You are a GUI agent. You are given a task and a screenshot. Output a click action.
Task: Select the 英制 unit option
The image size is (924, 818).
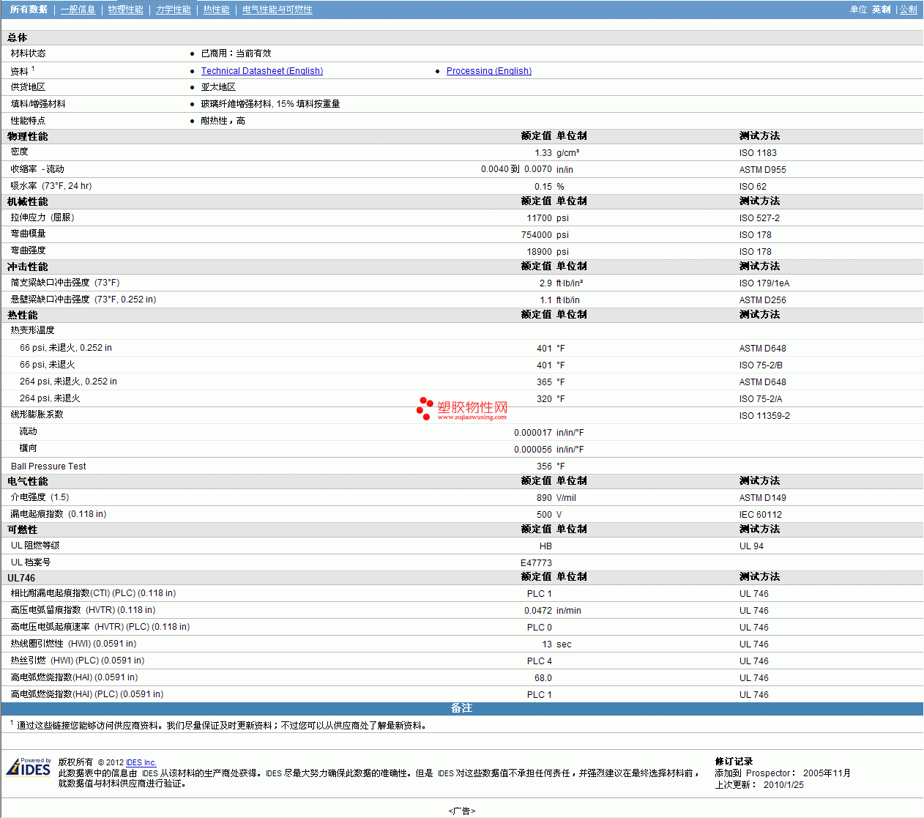[x=881, y=10]
